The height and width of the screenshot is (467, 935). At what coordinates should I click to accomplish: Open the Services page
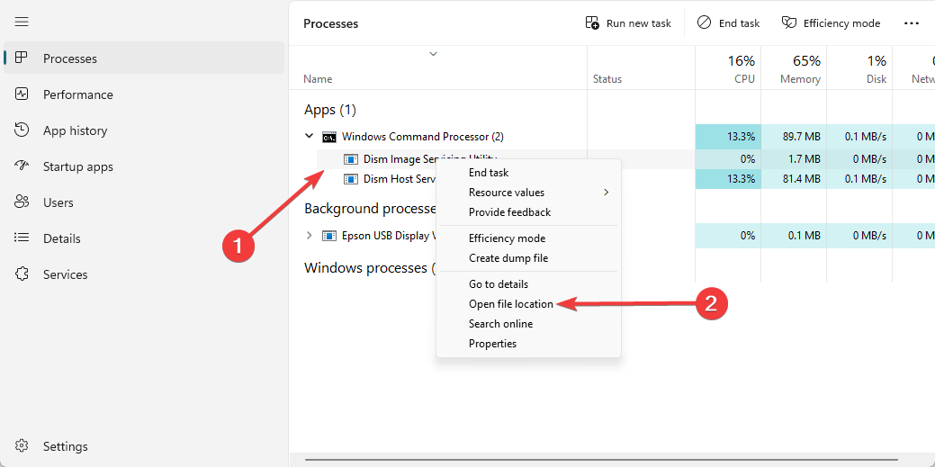[65, 274]
